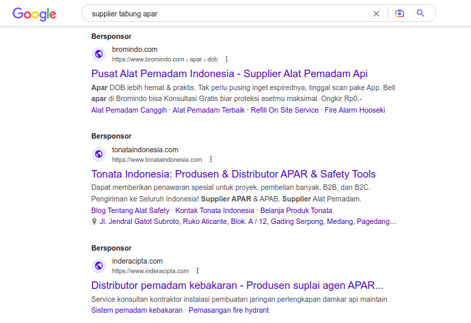Open three-dot menu for inderacipta.com ad
Image resolution: width=471 pixels, height=323 pixels.
[198, 271]
